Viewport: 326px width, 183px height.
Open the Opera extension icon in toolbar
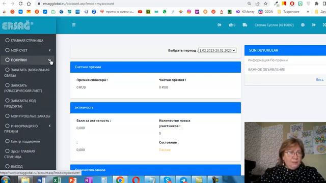292,4
